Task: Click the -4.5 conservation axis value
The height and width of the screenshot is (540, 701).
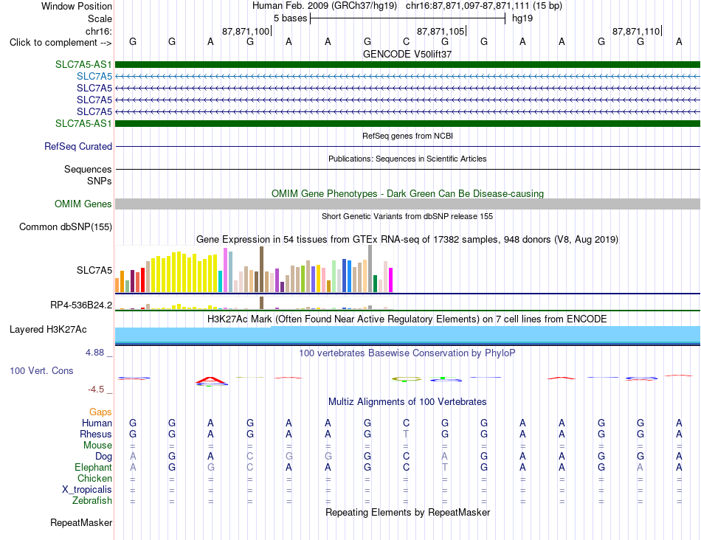Action: click(96, 390)
